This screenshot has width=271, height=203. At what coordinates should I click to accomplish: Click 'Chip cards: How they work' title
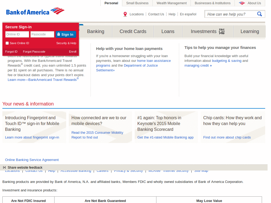pos(232,121)
